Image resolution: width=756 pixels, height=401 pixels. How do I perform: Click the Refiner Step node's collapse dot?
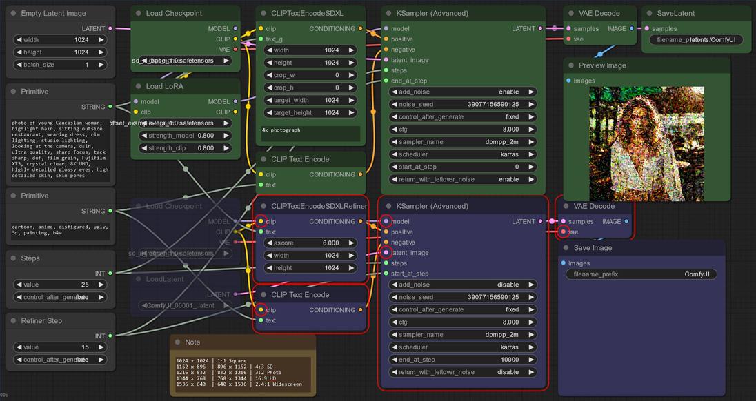[x=13, y=321]
